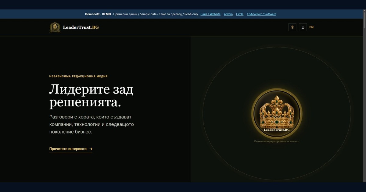Click the arrow beside Прочетете интервюто
This screenshot has width=366, height=192.
pos(91,149)
